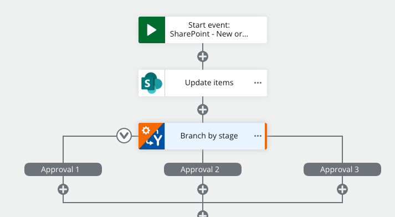Select the Approval 2 branch label
This screenshot has height=217, width=395.
click(203, 169)
